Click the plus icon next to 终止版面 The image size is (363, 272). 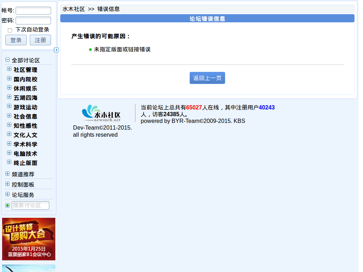9,162
